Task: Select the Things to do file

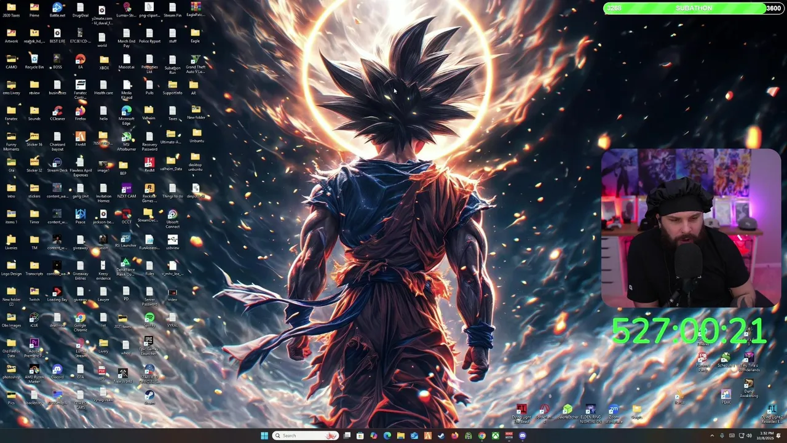Action: point(172,191)
